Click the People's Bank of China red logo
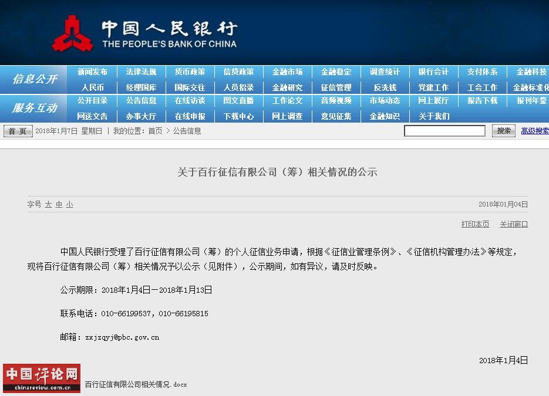Viewport: 549px width, 396px height. coord(72,34)
